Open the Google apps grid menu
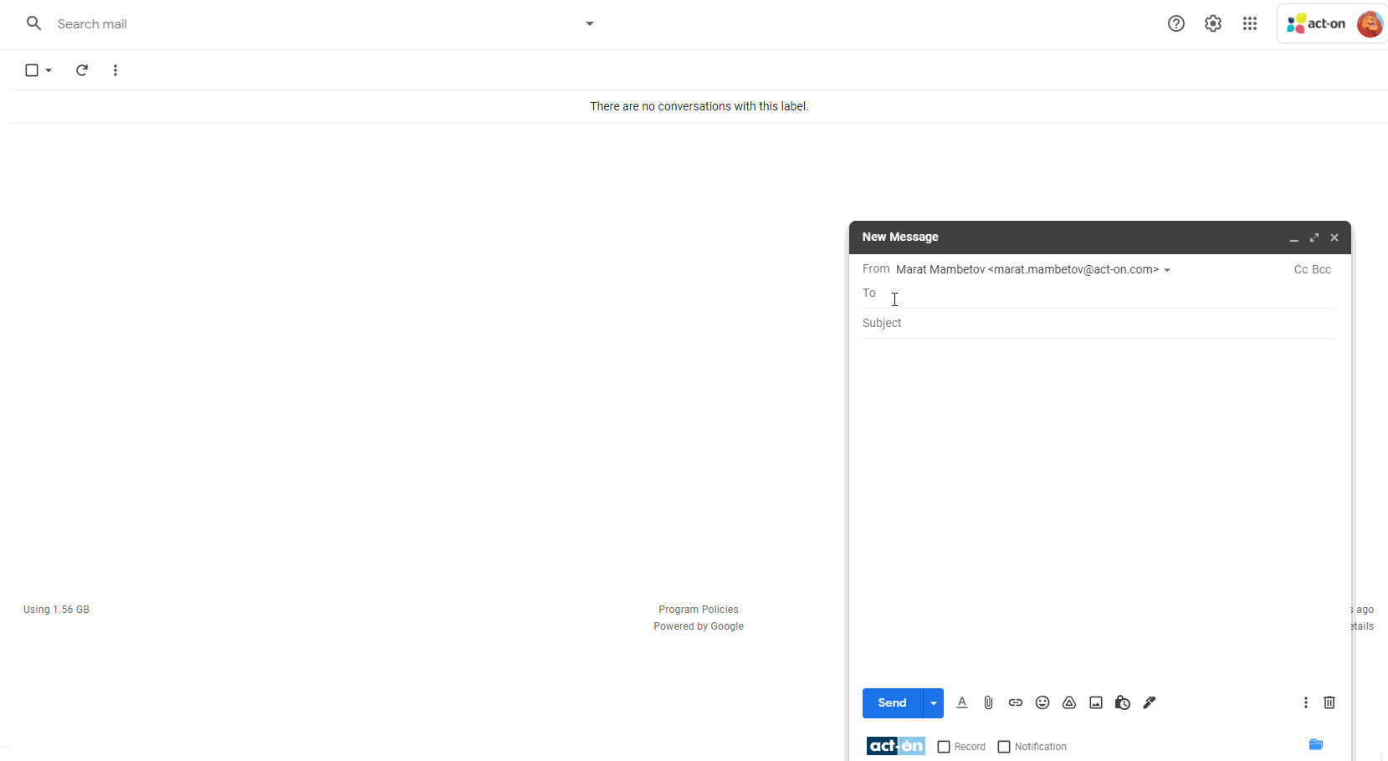Viewport: 1388px width, 761px height. pyautogui.click(x=1249, y=23)
